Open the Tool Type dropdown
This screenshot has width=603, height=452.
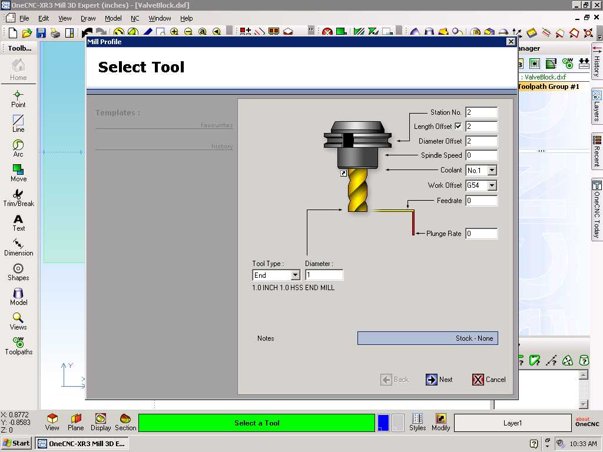(295, 275)
